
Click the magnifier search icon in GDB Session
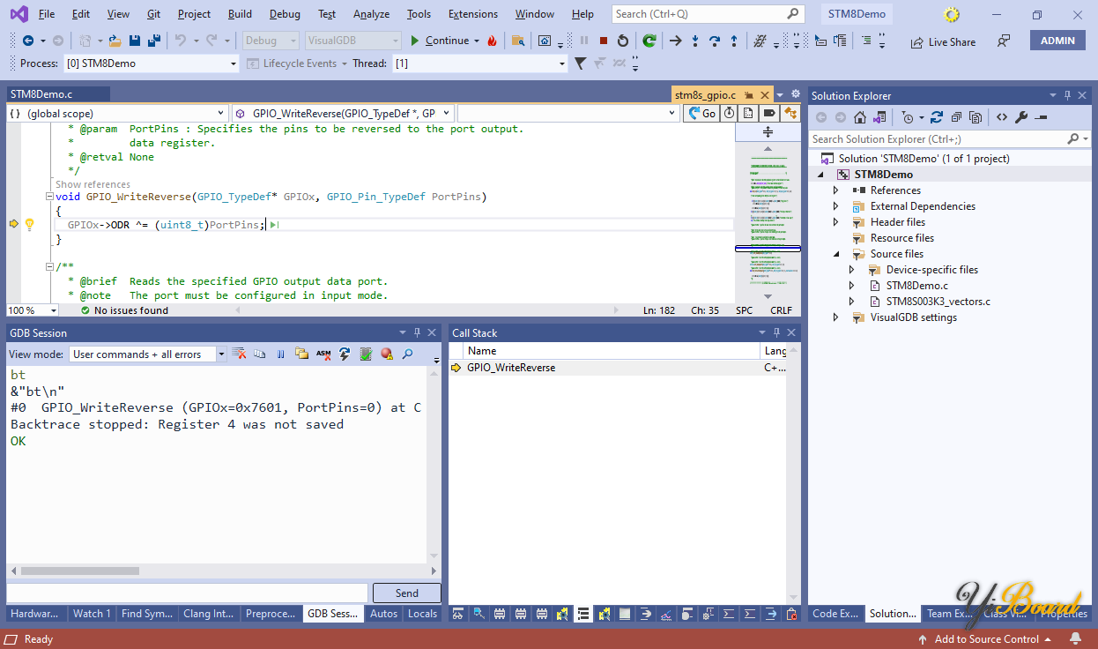[407, 354]
